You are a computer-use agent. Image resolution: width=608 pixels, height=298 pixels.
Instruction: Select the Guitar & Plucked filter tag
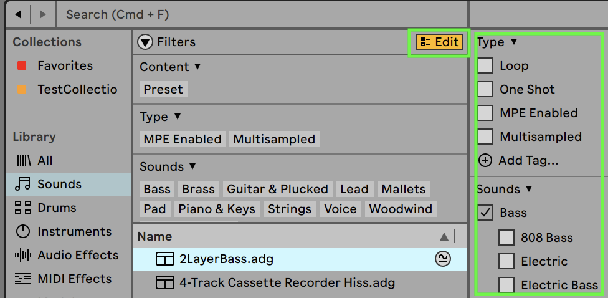[x=277, y=189]
